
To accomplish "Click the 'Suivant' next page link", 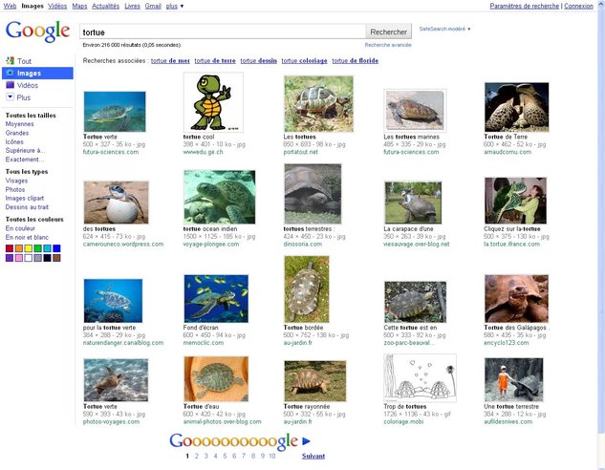I will pos(313,457).
